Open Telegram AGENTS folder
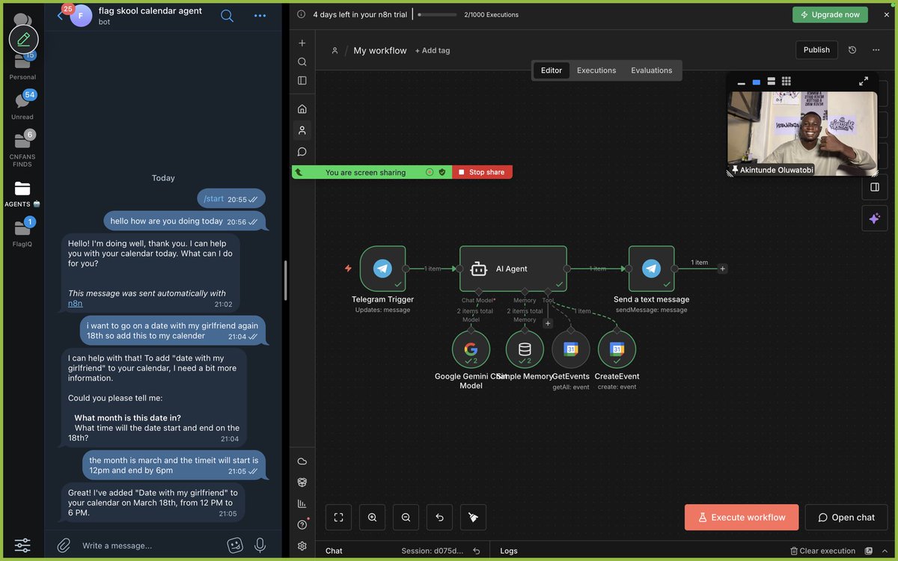The height and width of the screenshot is (561, 898). coord(22,194)
